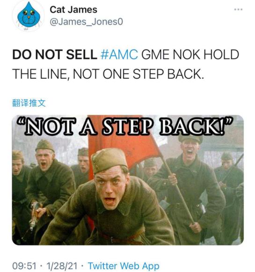
Task: Click the central soldier's garrison cap
Action: 109,161
